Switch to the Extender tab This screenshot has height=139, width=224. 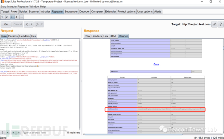pos(110,12)
